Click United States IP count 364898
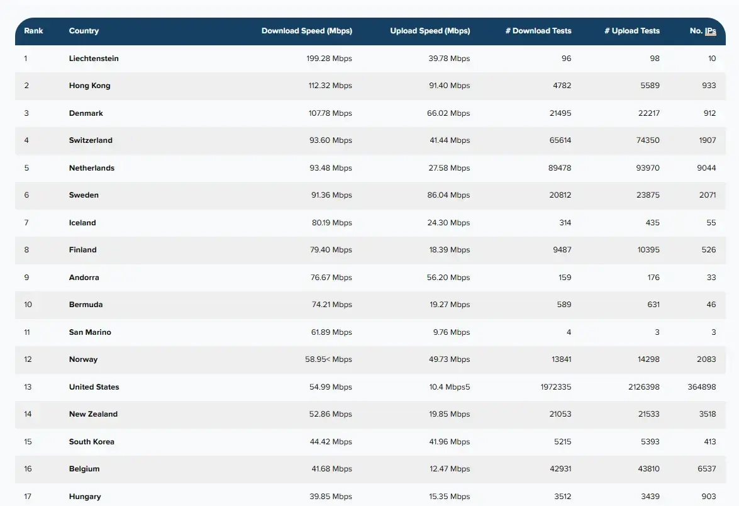This screenshot has height=506, width=739. (701, 387)
